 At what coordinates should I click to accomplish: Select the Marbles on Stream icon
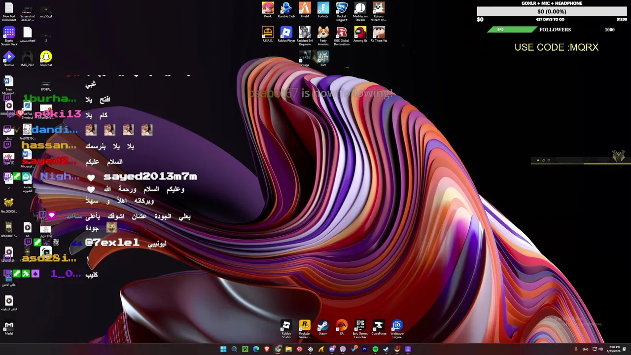click(x=360, y=12)
